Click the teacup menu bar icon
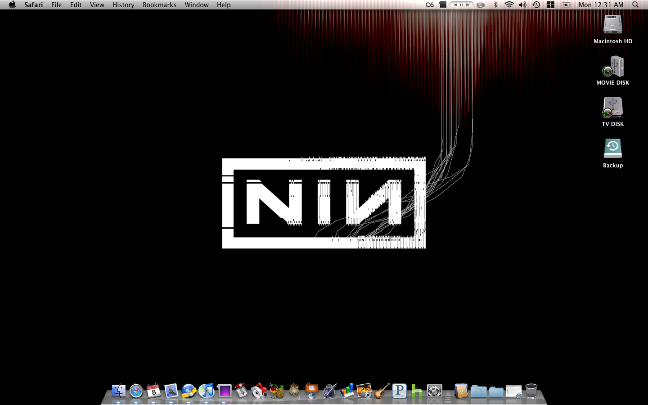This screenshot has height=405, width=648. pyautogui.click(x=481, y=5)
